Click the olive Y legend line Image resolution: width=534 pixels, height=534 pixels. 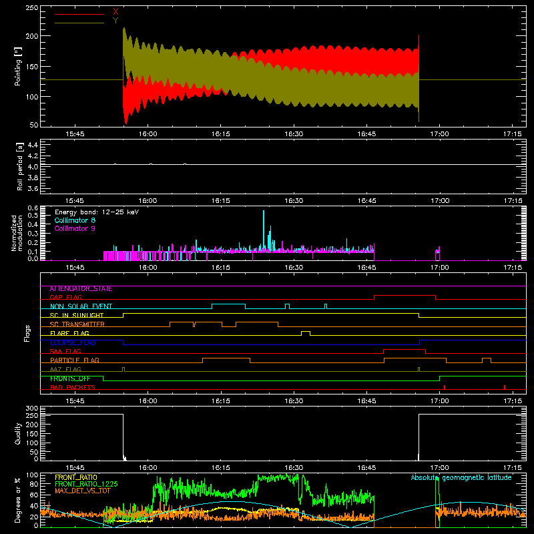click(79, 23)
